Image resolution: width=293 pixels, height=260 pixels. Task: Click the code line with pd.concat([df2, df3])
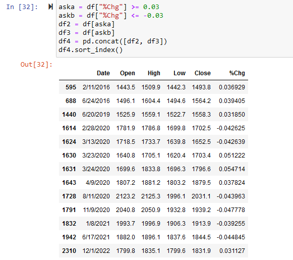tap(112, 41)
